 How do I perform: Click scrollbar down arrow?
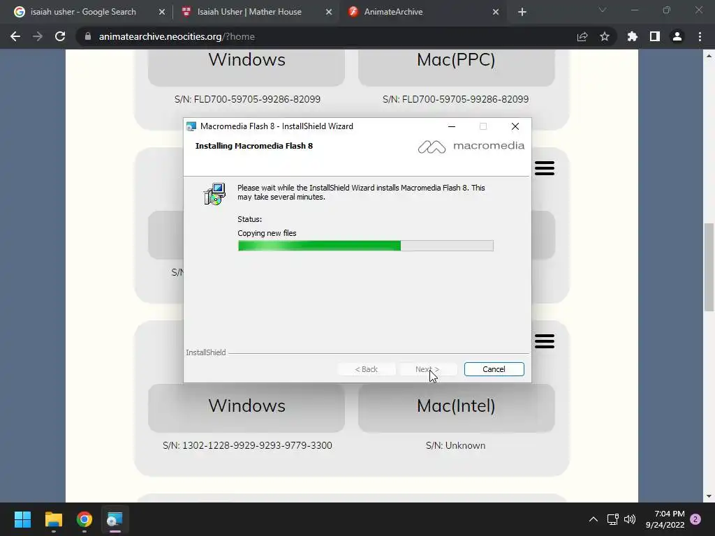point(709,496)
